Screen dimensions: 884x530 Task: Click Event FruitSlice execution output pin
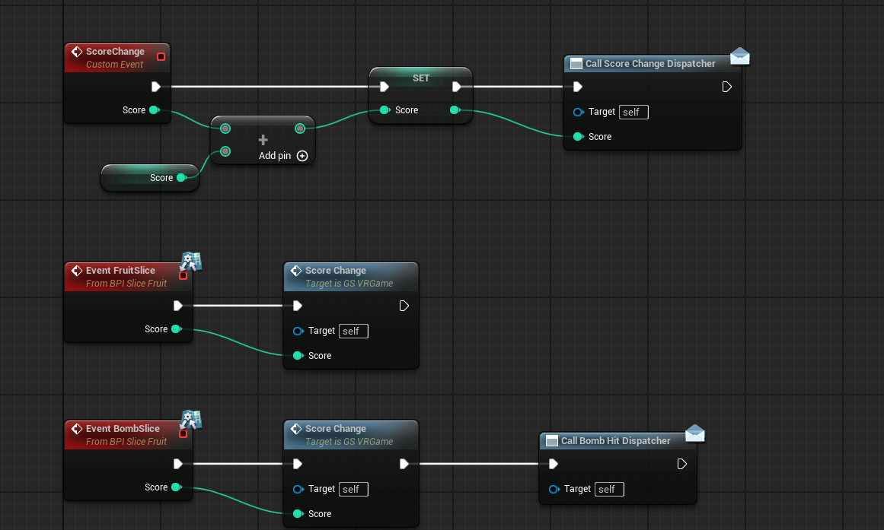[x=177, y=306]
